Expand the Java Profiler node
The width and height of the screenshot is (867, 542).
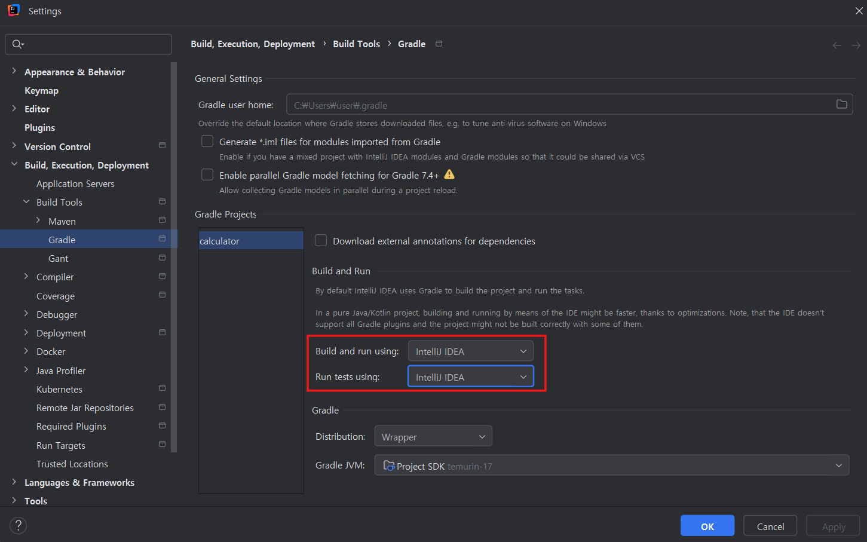[x=26, y=370]
